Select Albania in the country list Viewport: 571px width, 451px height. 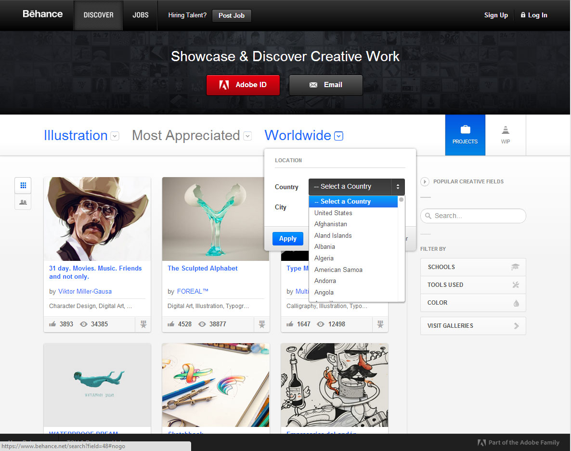pyautogui.click(x=324, y=246)
